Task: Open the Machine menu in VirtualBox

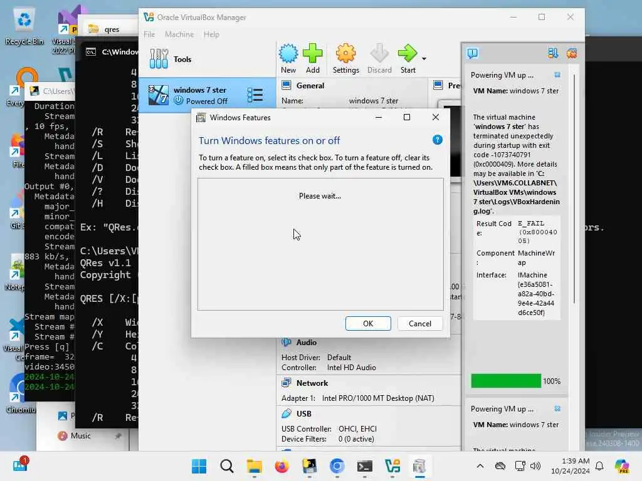Action: coord(179,34)
